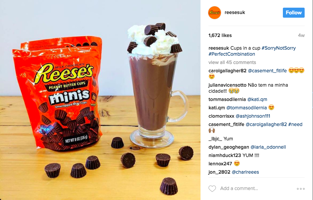The image size is (313, 200).
Task: Open carolgallagher82 commenter profile
Action: click(x=227, y=71)
